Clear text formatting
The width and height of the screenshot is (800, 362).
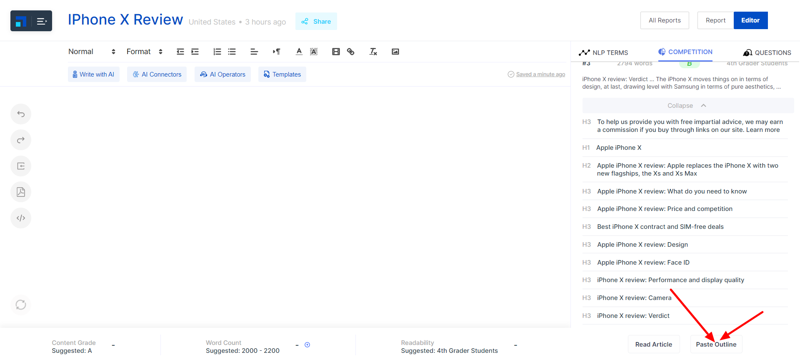coord(373,52)
